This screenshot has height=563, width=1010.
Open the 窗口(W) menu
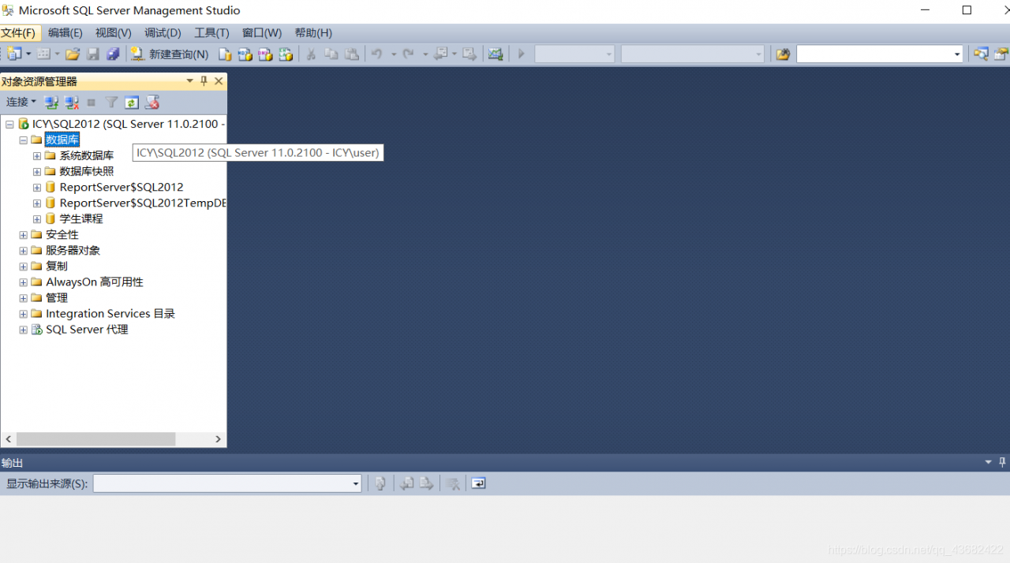tap(262, 32)
